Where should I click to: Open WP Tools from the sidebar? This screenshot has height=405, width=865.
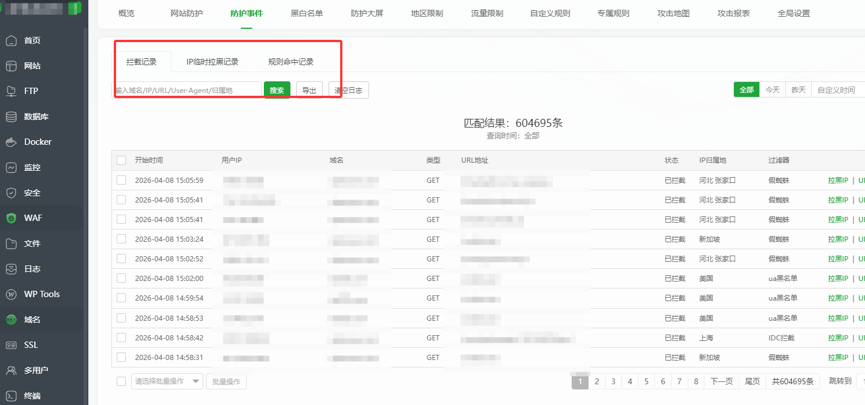[43, 294]
